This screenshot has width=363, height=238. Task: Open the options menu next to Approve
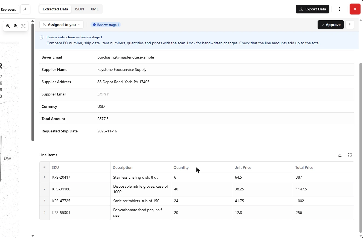(350, 25)
